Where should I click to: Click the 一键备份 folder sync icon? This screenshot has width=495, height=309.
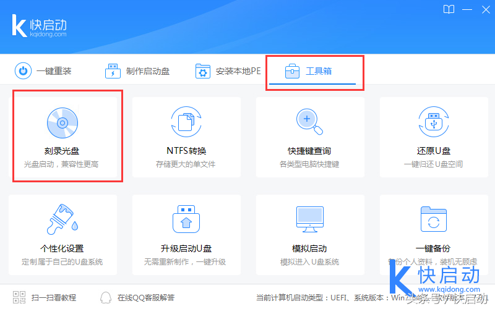pyautogui.click(x=434, y=219)
